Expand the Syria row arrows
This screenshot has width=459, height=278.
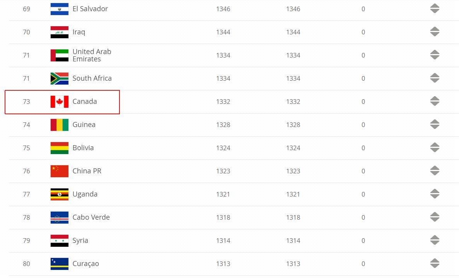coord(435,240)
